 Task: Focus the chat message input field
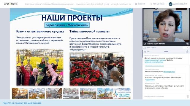click(164, 96)
